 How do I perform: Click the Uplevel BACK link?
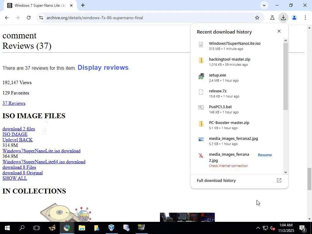(17, 140)
